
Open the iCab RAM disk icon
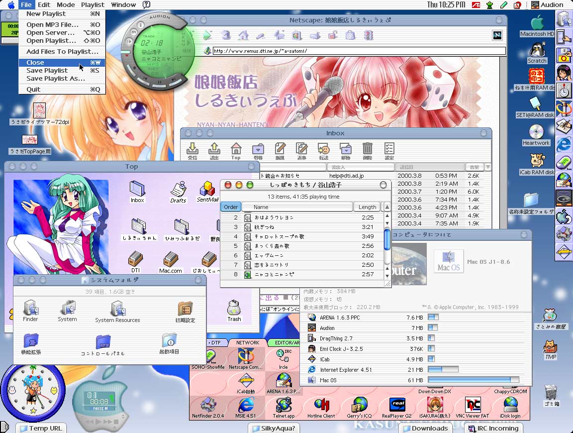tap(537, 160)
